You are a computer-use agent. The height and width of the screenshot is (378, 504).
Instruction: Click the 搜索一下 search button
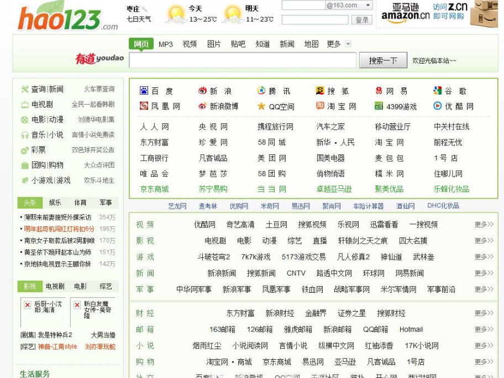383,60
